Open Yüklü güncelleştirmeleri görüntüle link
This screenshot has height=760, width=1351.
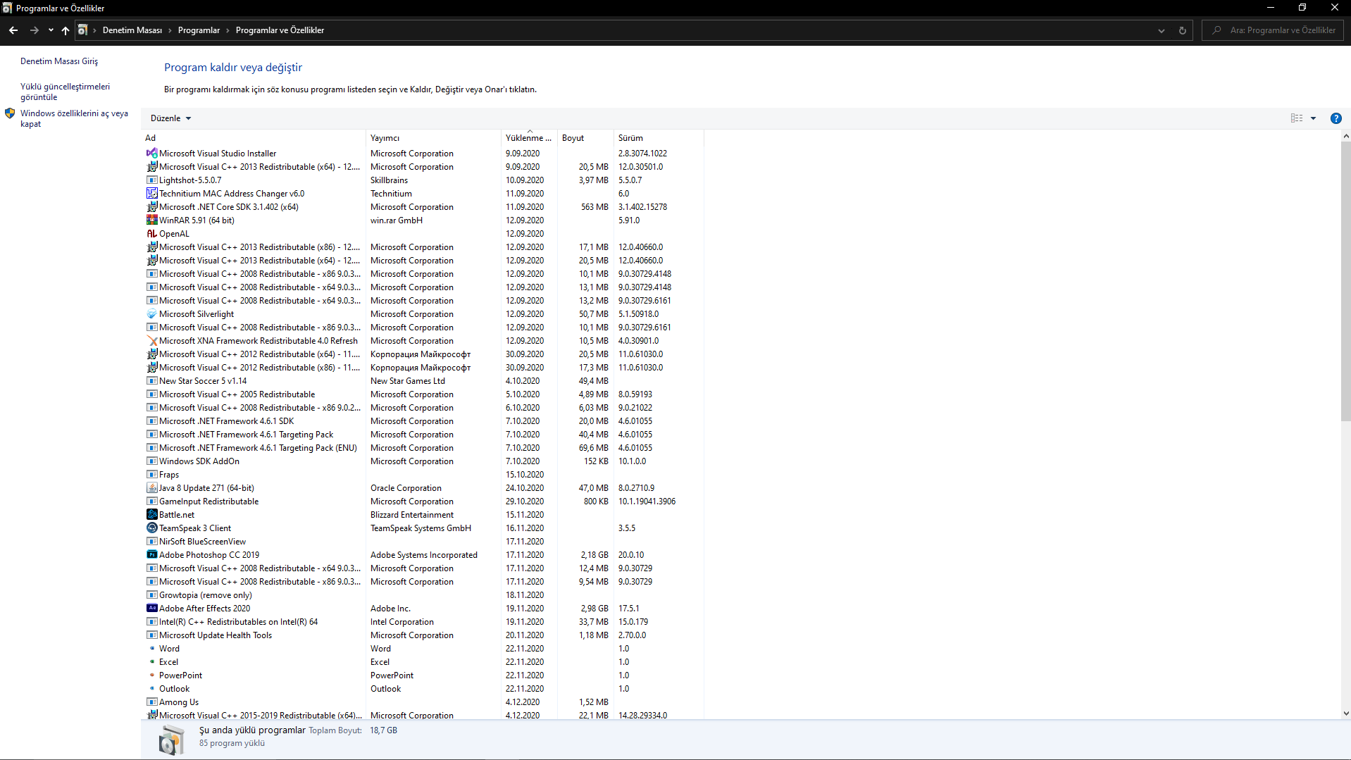[x=65, y=92]
